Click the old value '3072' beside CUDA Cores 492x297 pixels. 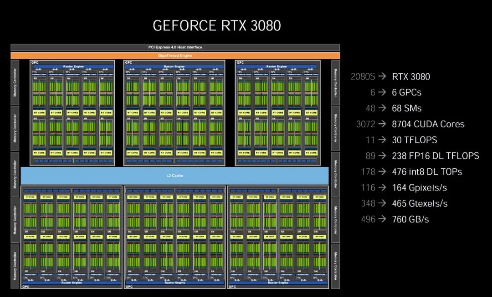[x=365, y=124]
